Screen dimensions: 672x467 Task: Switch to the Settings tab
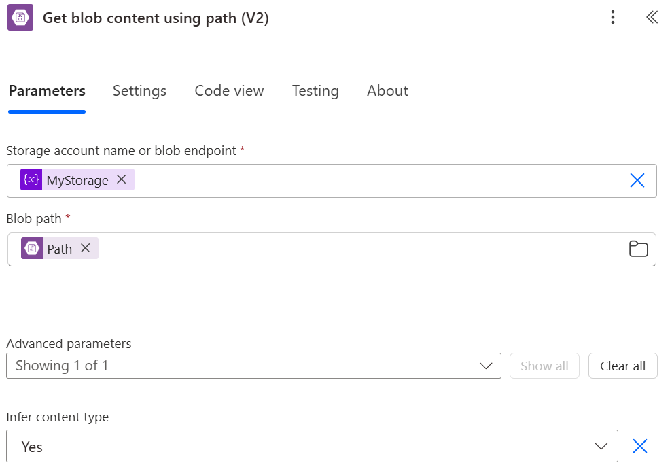coord(139,91)
